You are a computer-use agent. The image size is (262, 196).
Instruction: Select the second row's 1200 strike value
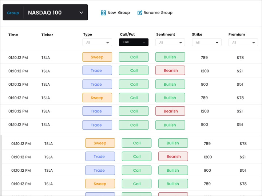[x=205, y=71]
